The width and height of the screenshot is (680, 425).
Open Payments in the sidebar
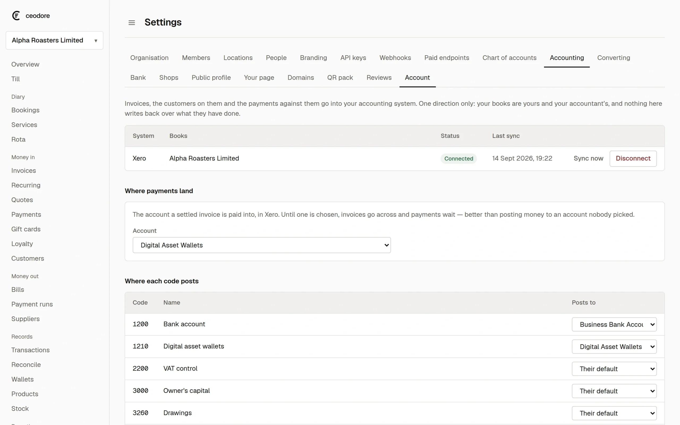pos(26,214)
